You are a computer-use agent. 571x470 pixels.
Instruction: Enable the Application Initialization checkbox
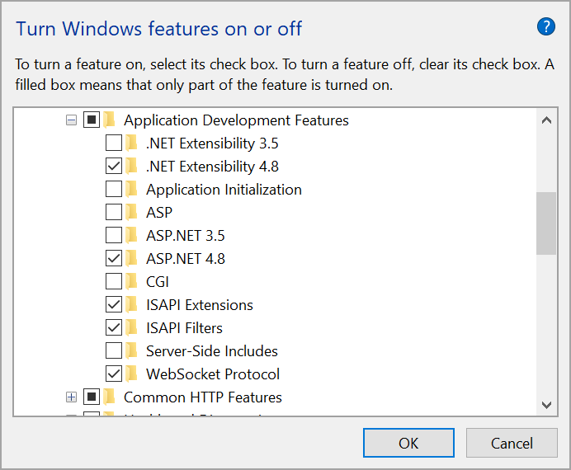pos(114,189)
